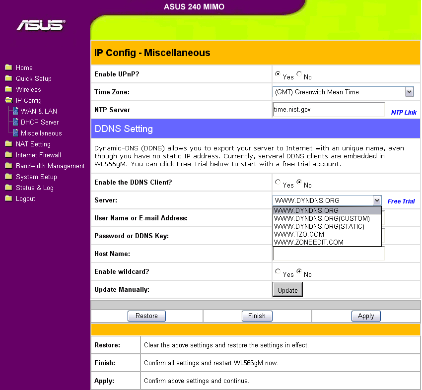Screen dimensions: 422x390
Task: Open the Time Zone dropdown
Action: [343, 92]
